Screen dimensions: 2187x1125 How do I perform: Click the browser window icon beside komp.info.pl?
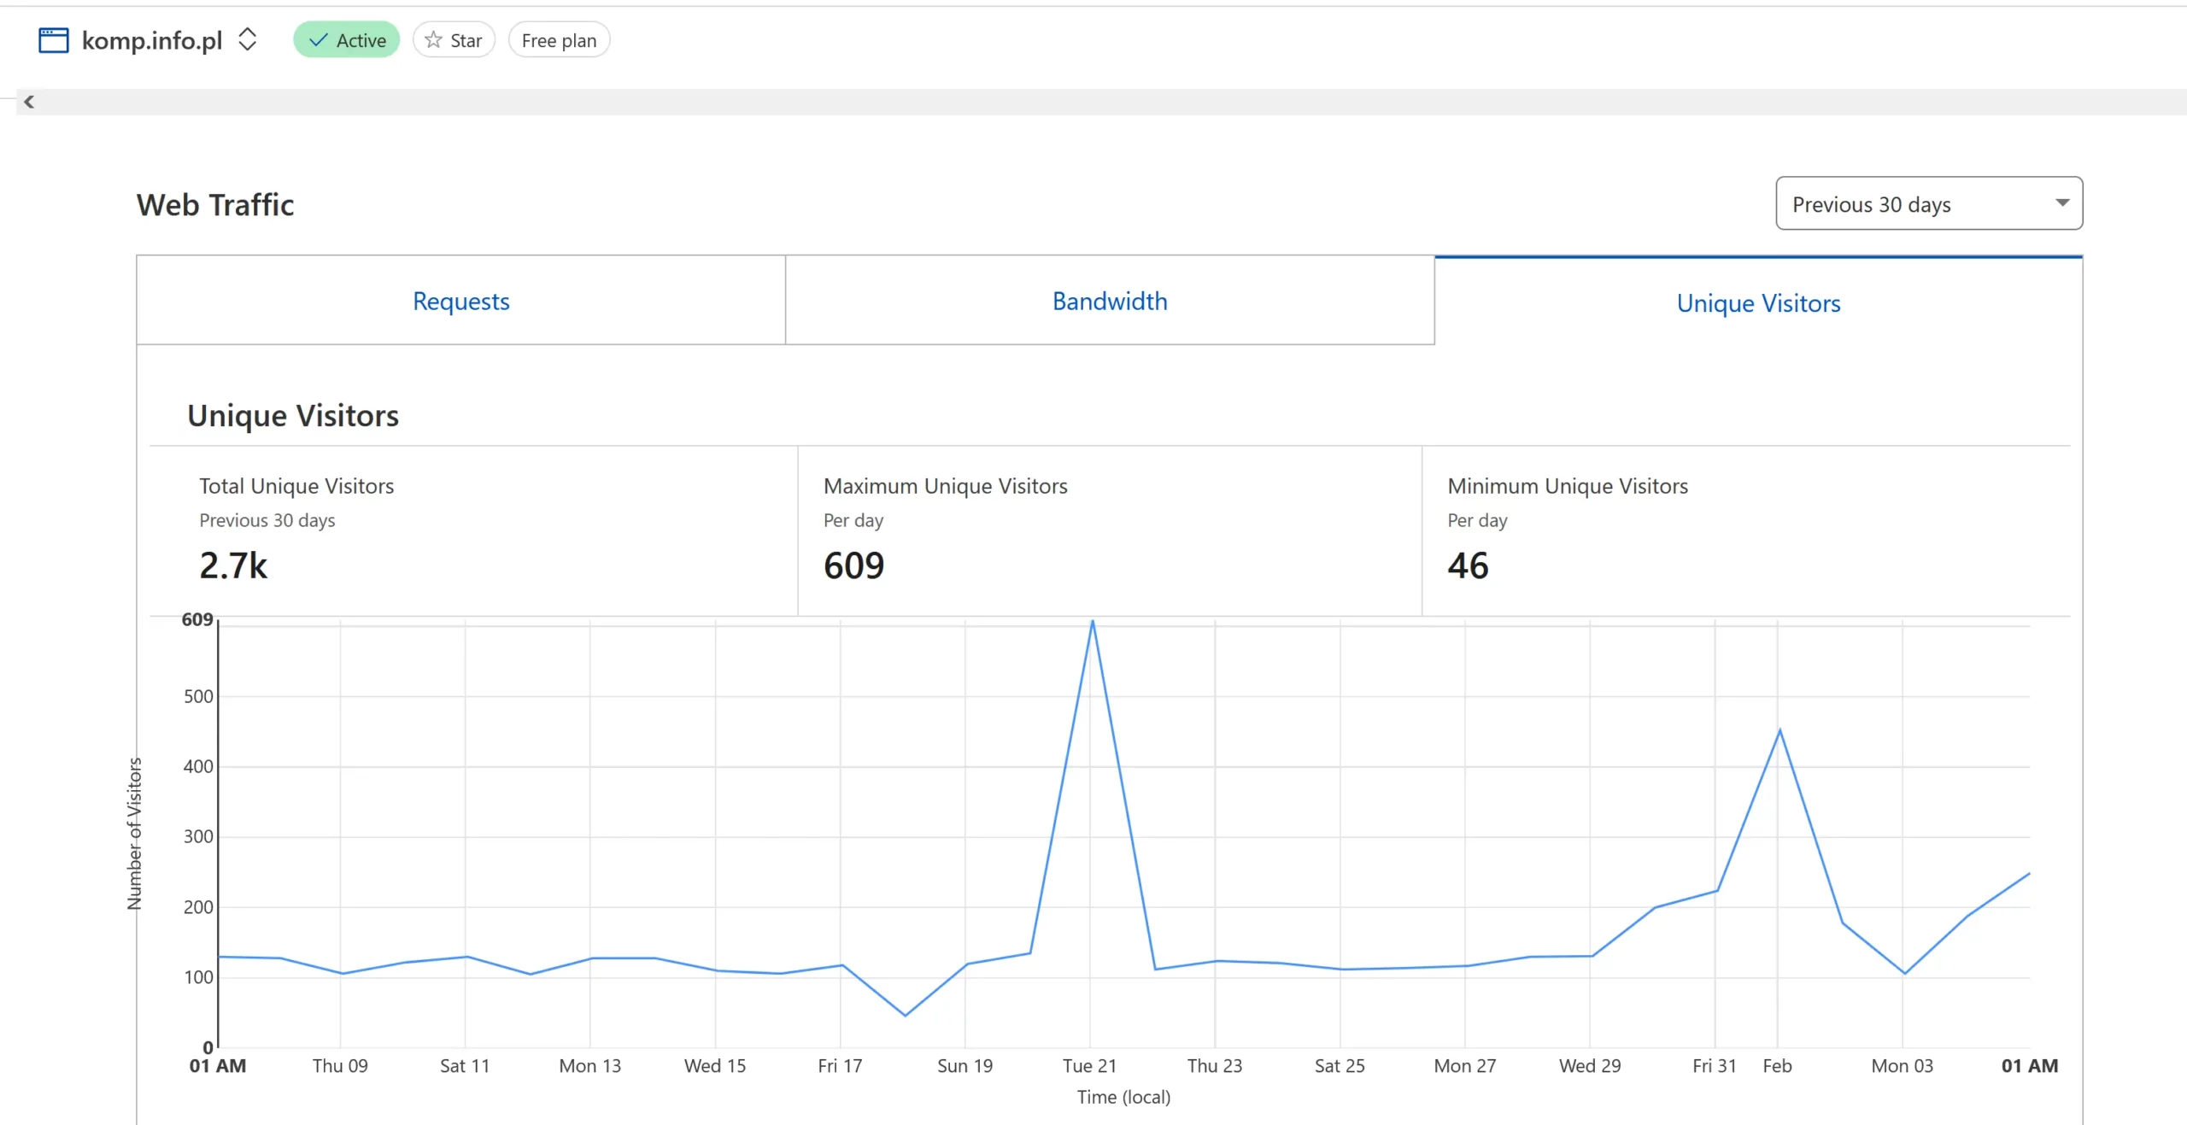point(53,40)
